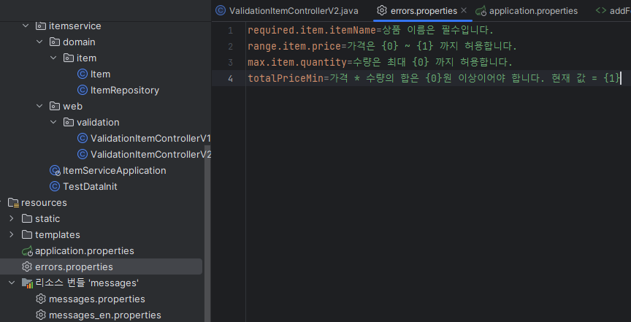This screenshot has width=631, height=322.
Task: Click line number 4 in gutter
Action: pyautogui.click(x=230, y=78)
